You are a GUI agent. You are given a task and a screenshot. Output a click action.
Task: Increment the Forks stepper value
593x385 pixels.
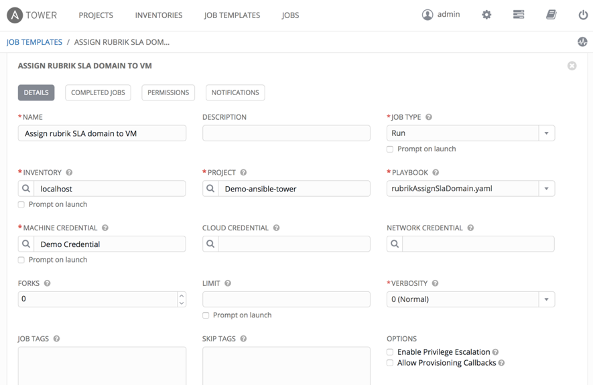182,295
